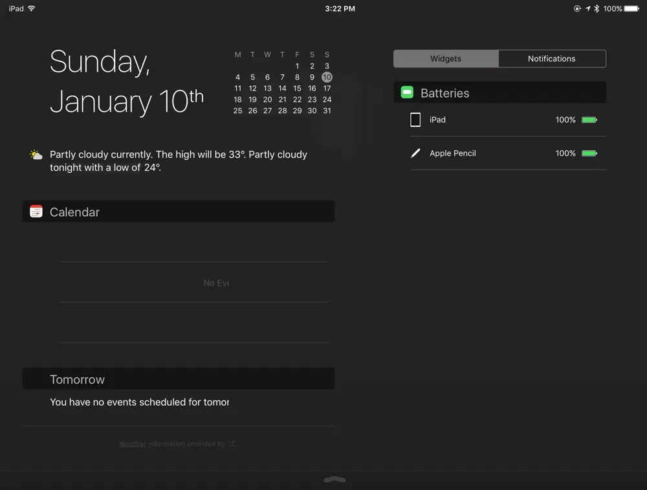Tap the red Calendar app icon
Screen dimensions: 647x490
click(36, 212)
